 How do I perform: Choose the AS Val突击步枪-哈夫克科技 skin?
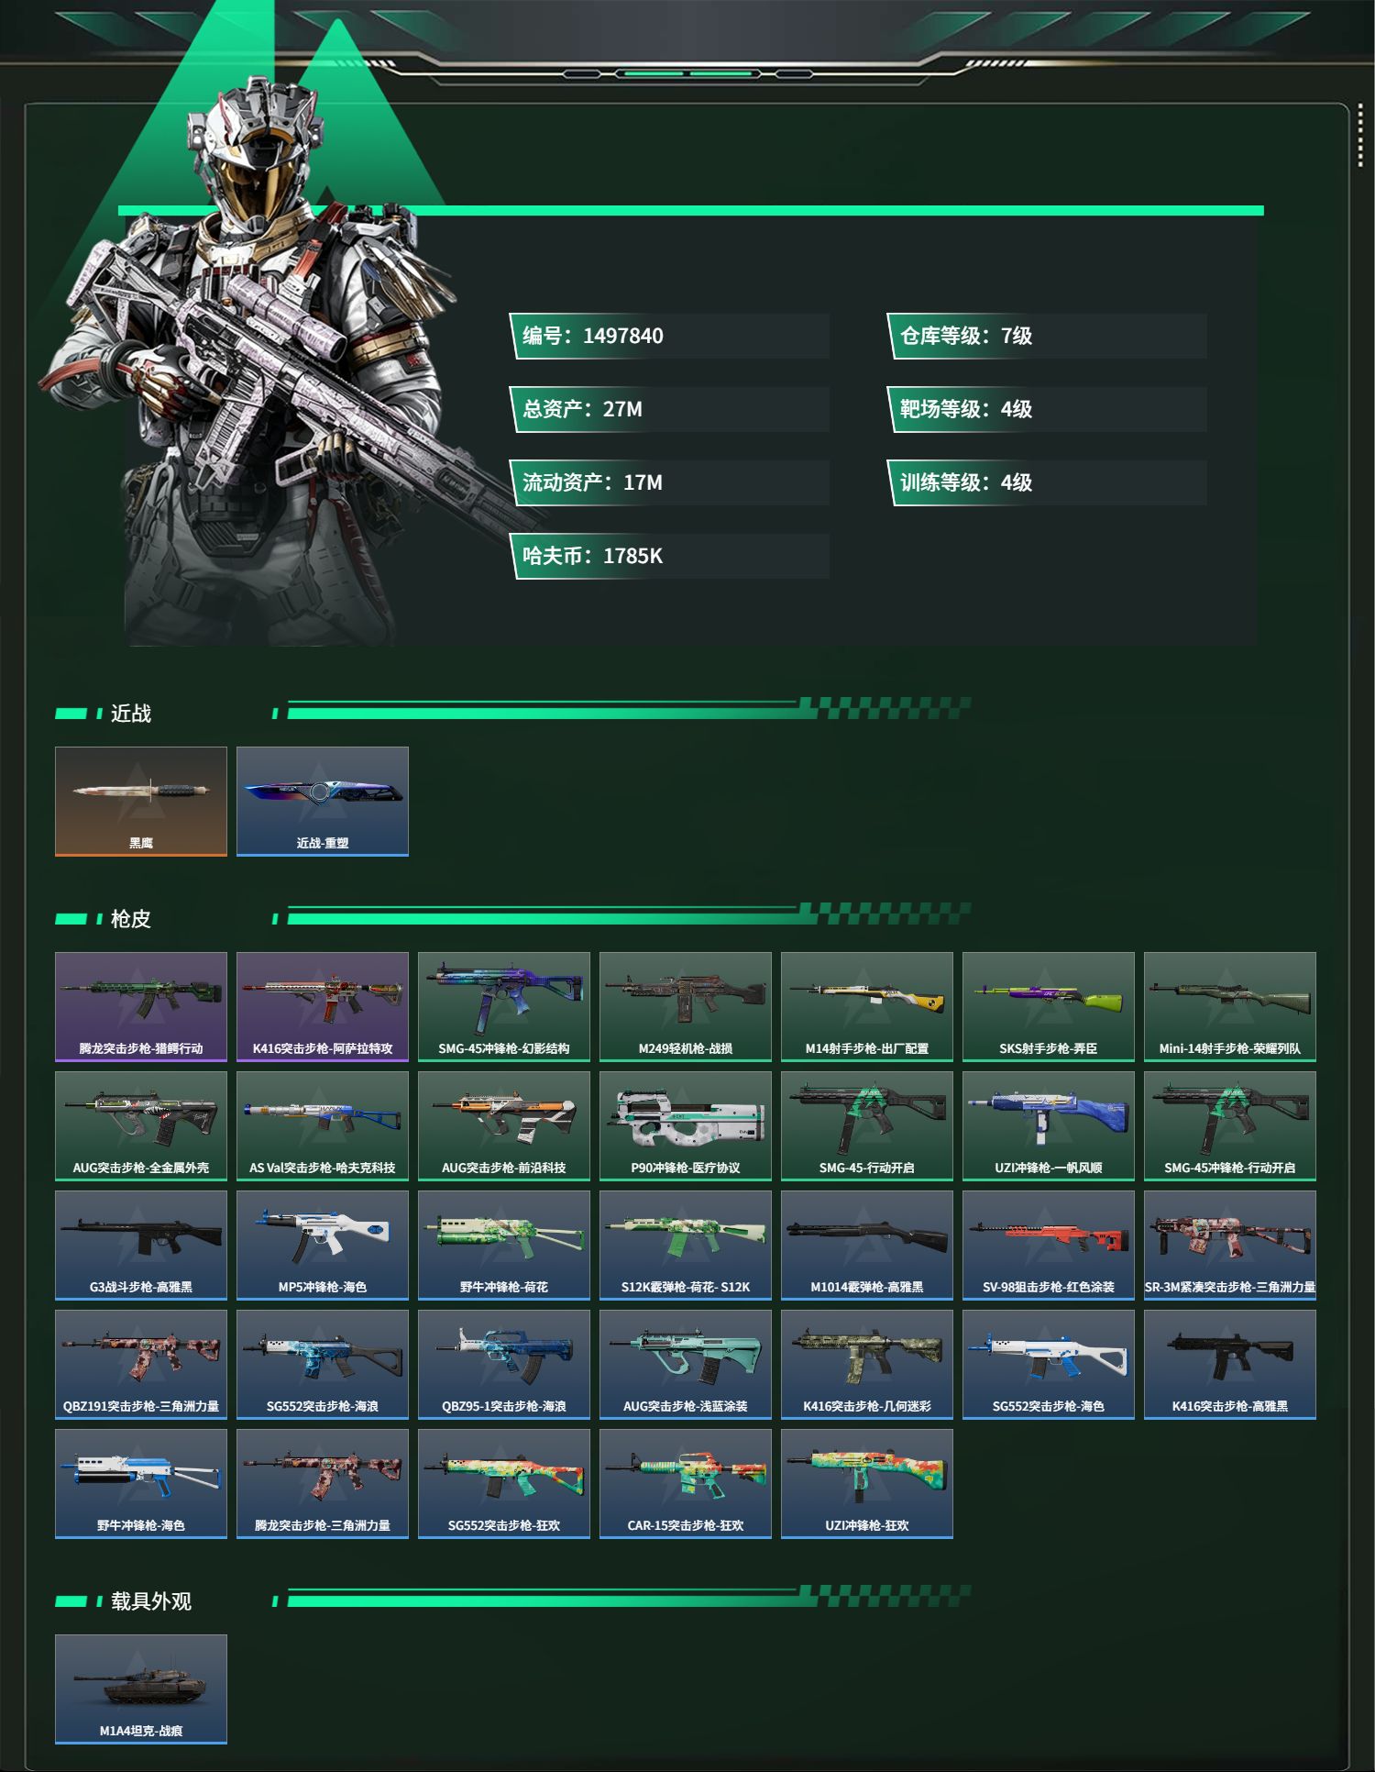[x=323, y=1126]
